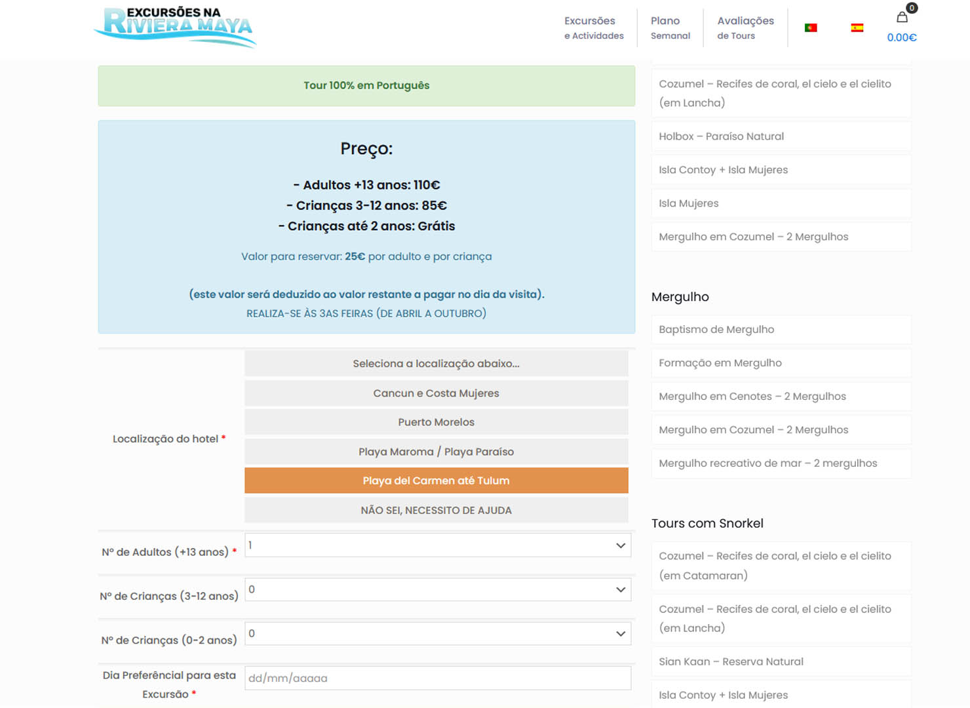970x708 pixels.
Task: Select Playa Maroma / Playa Paraíso option
Action: [436, 452]
